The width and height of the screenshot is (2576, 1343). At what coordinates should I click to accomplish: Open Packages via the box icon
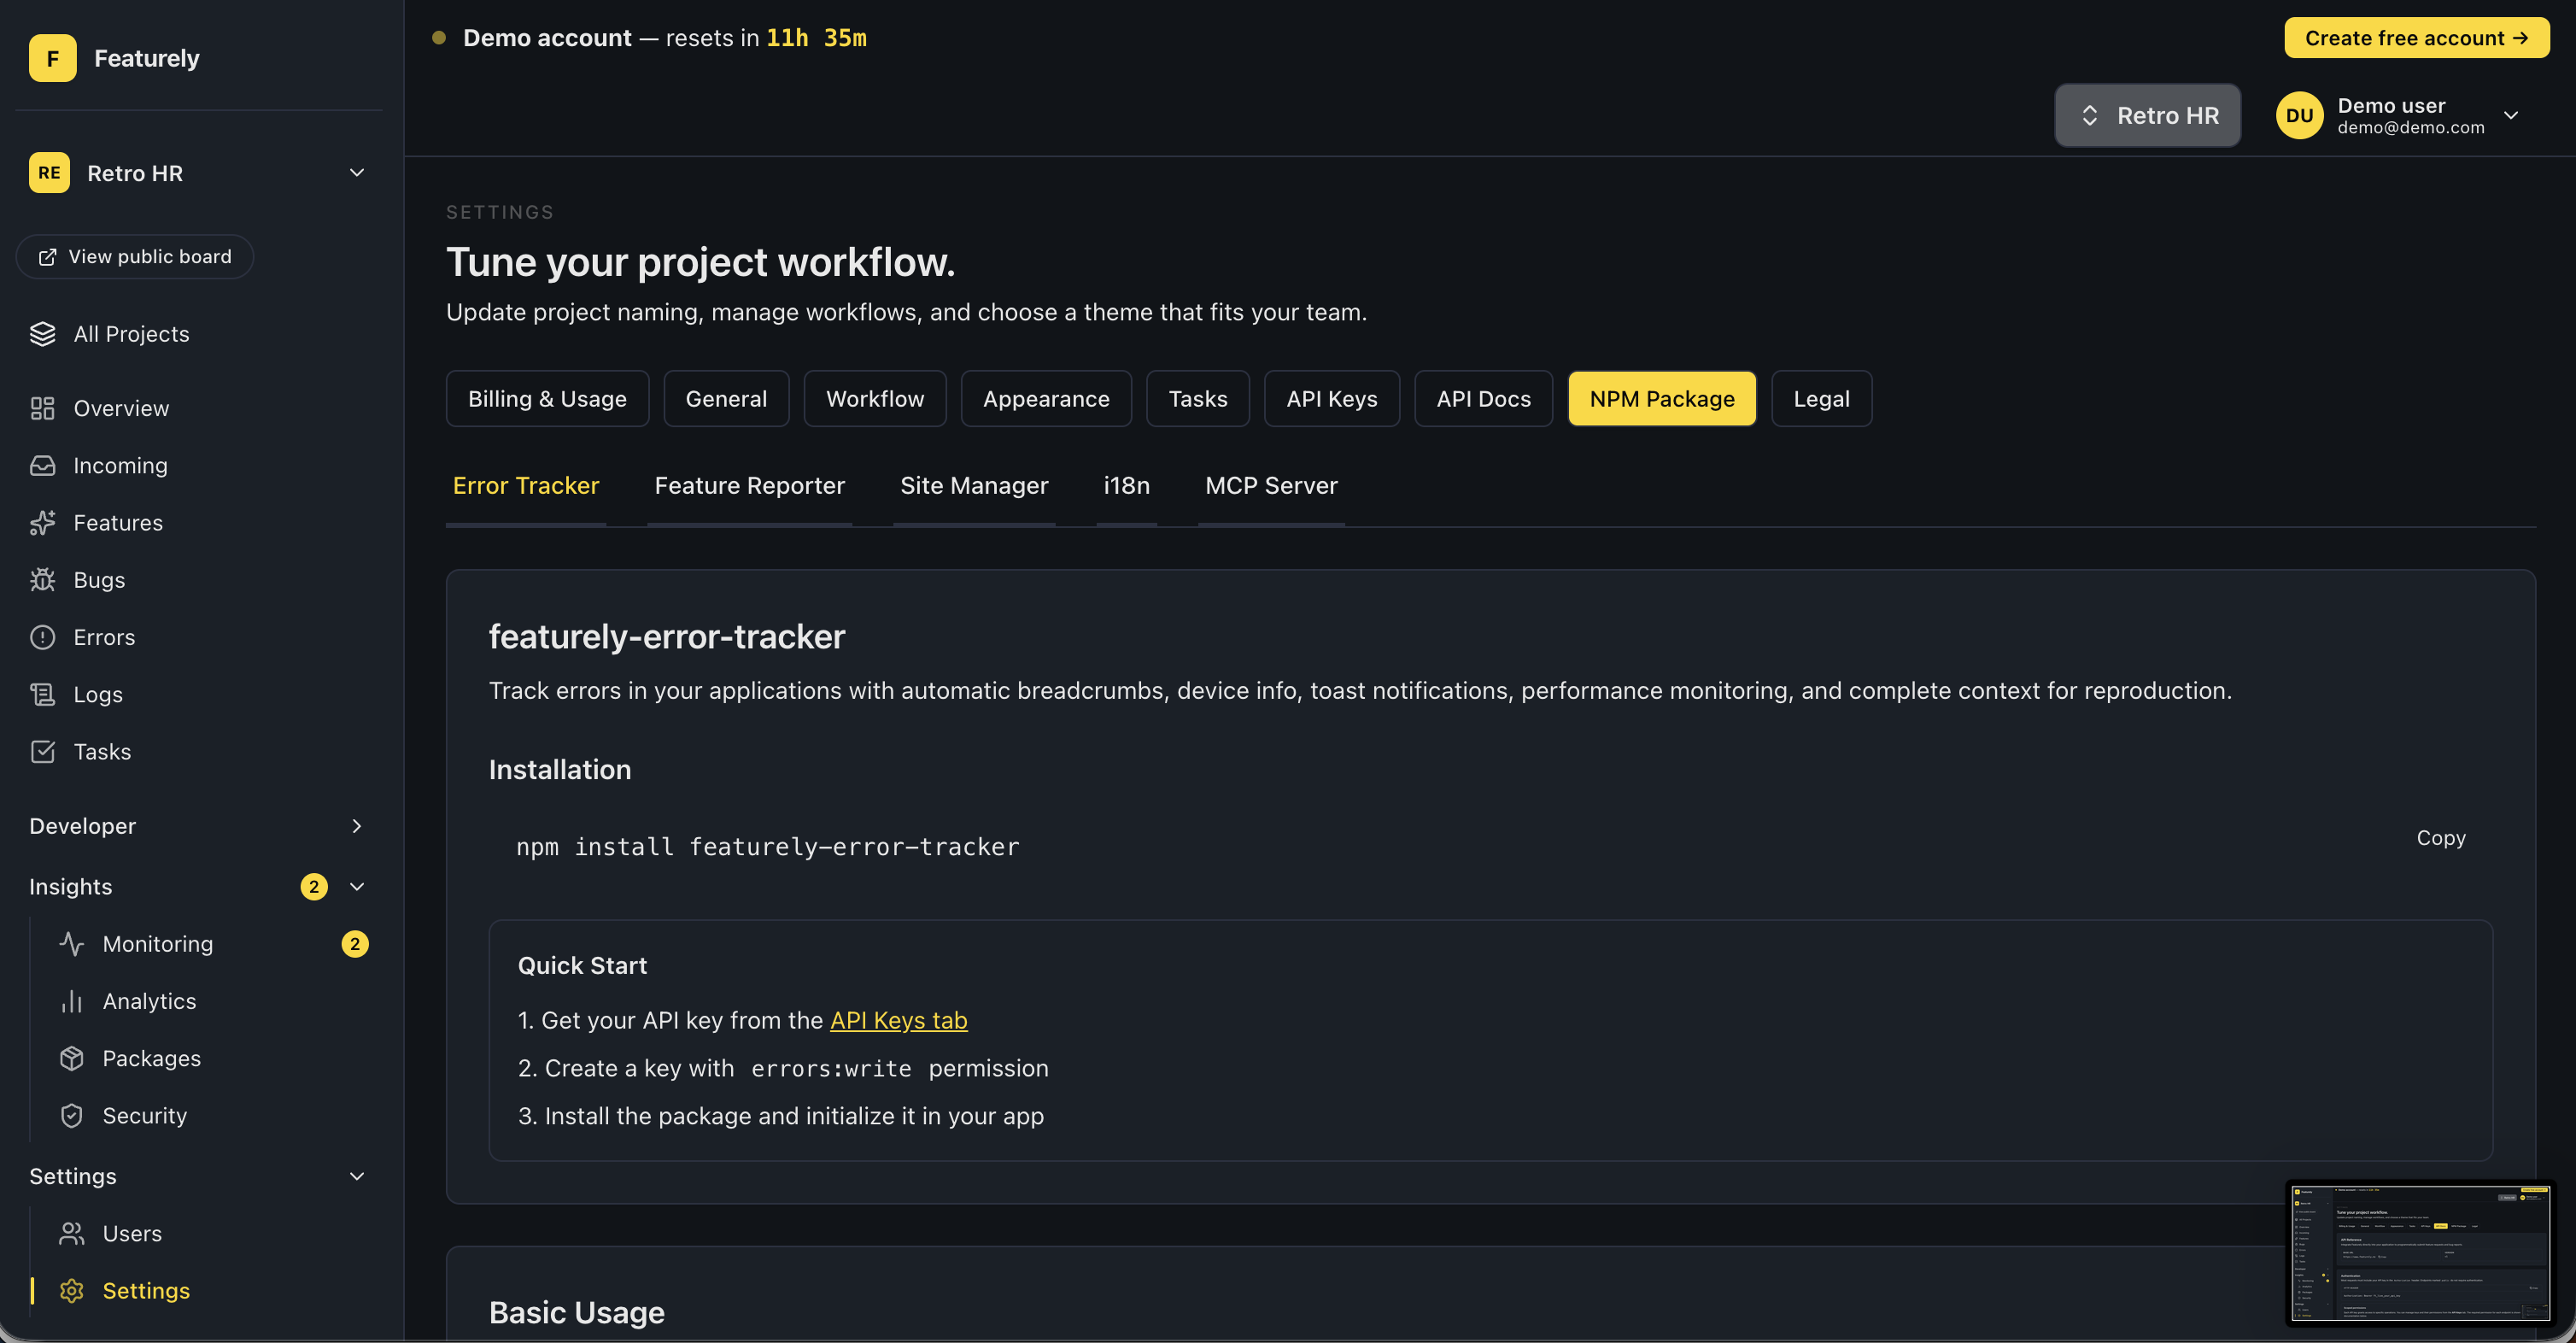(x=71, y=1058)
